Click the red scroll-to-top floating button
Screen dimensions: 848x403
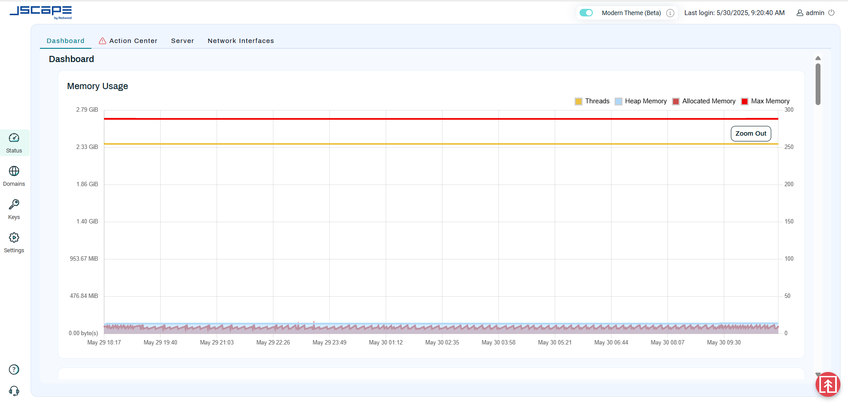(x=828, y=384)
